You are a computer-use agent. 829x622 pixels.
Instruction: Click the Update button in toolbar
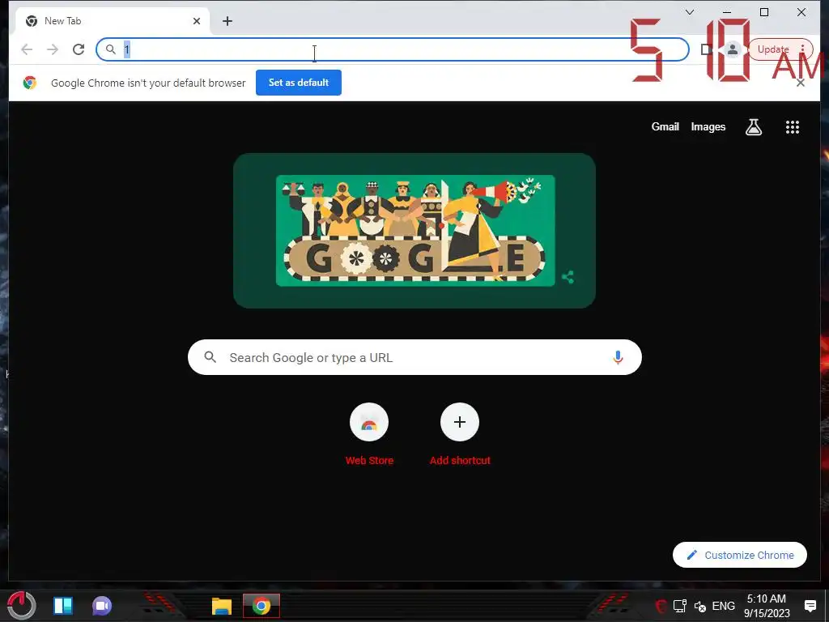tap(780, 49)
